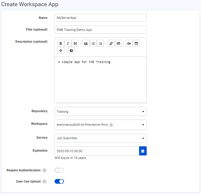Insert heading with the H button
This screenshot has height=194, width=201.
pos(75,44)
